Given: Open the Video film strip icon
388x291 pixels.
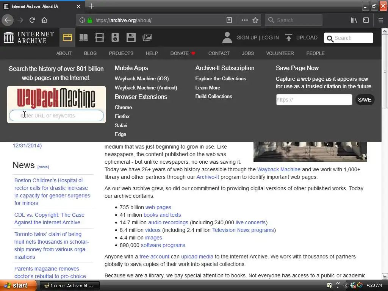Looking at the screenshot, I should pos(99,38).
